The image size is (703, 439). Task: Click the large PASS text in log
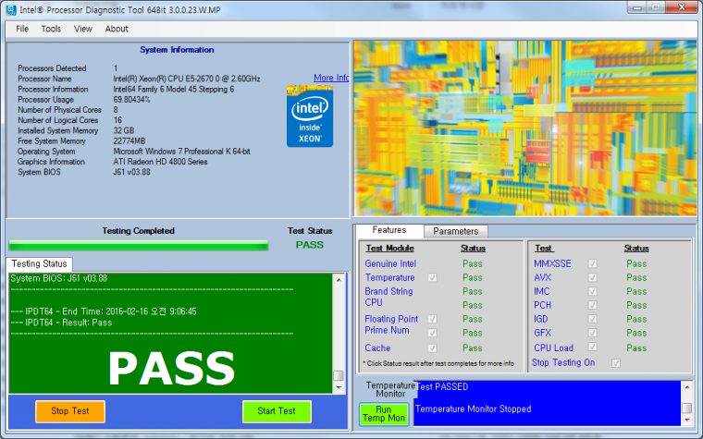click(x=171, y=368)
